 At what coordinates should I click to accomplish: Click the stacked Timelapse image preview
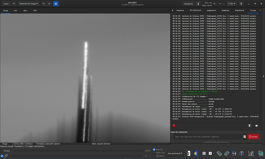[x=85, y=78]
